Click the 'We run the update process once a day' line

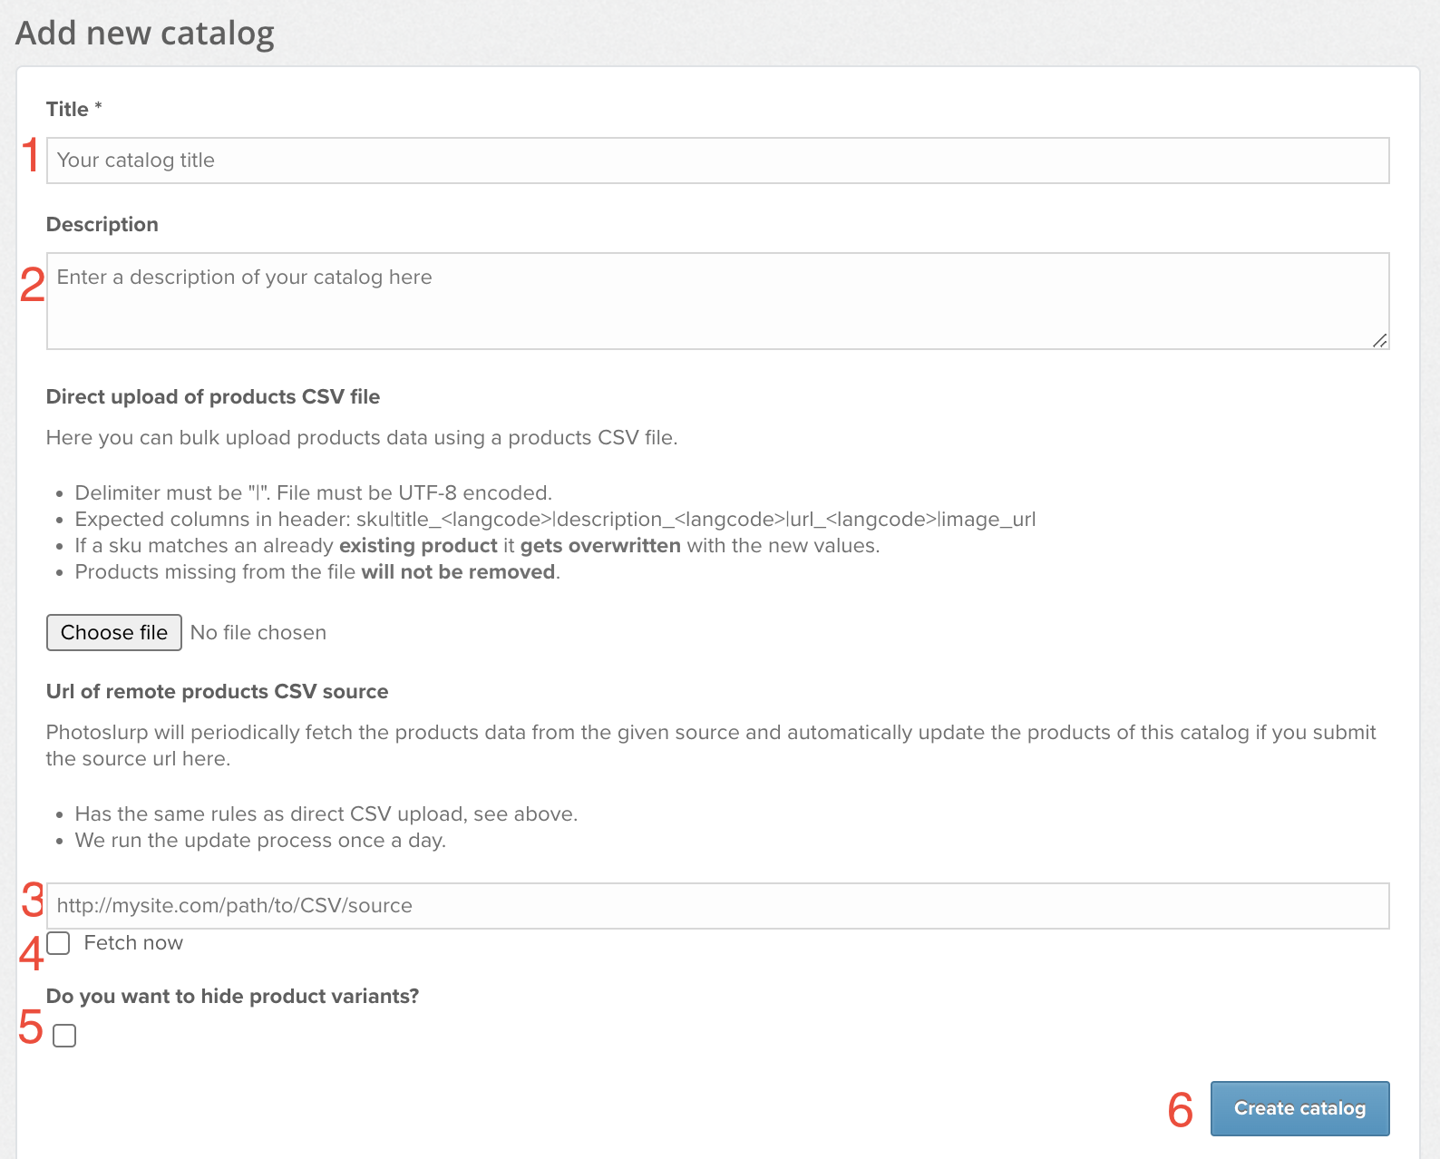[x=260, y=840]
